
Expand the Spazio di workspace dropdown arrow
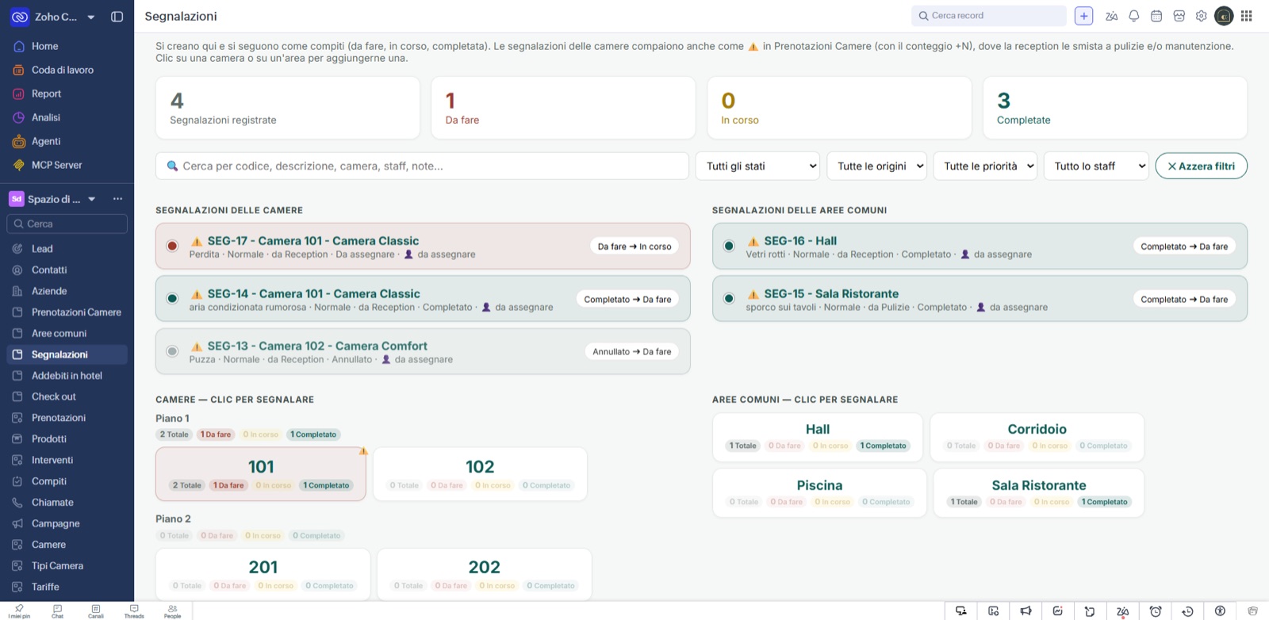92,199
